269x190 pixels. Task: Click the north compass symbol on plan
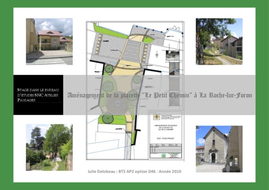[157, 55]
